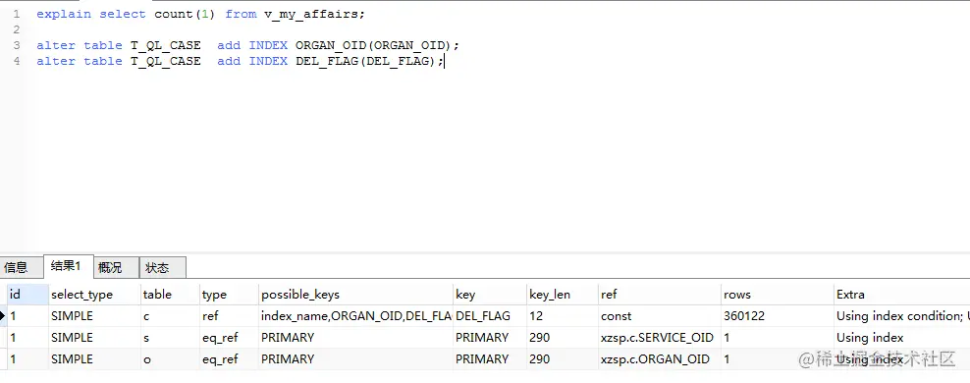Click the rows column header
970x383 pixels.
(x=777, y=295)
